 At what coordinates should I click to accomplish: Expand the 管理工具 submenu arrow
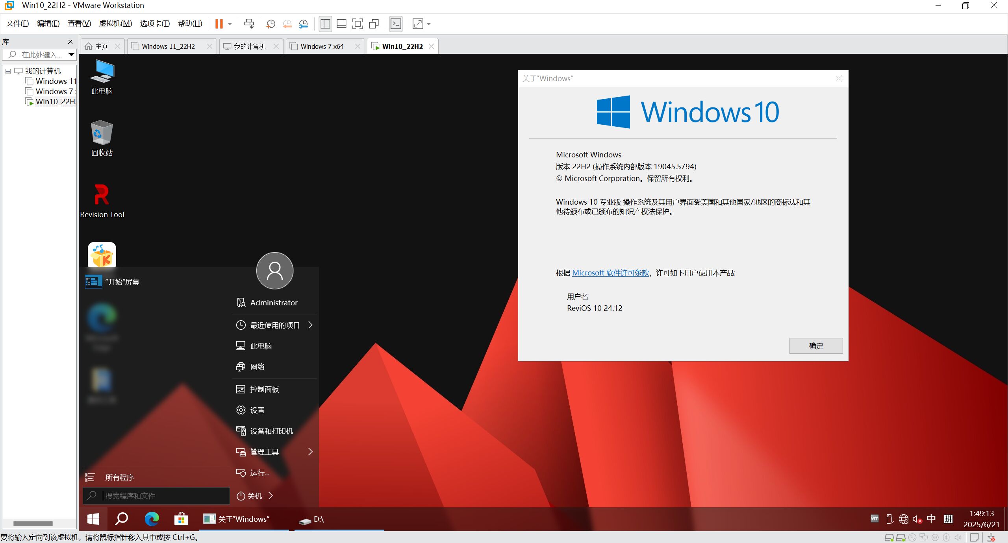(x=310, y=452)
